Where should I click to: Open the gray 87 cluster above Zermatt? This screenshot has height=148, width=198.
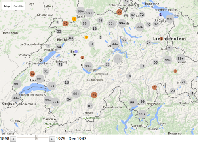pyautogui.click(x=90, y=106)
